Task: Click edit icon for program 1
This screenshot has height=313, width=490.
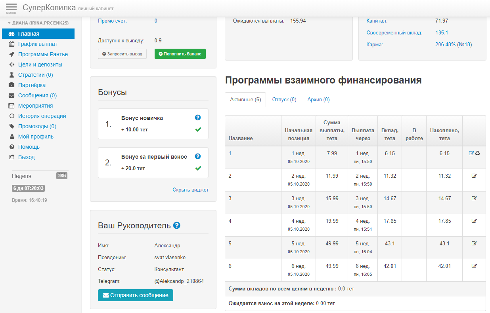Action: pyautogui.click(x=471, y=153)
